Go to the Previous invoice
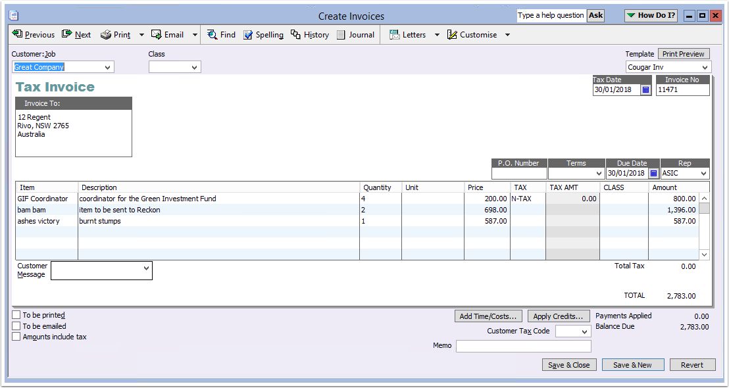 34,35
